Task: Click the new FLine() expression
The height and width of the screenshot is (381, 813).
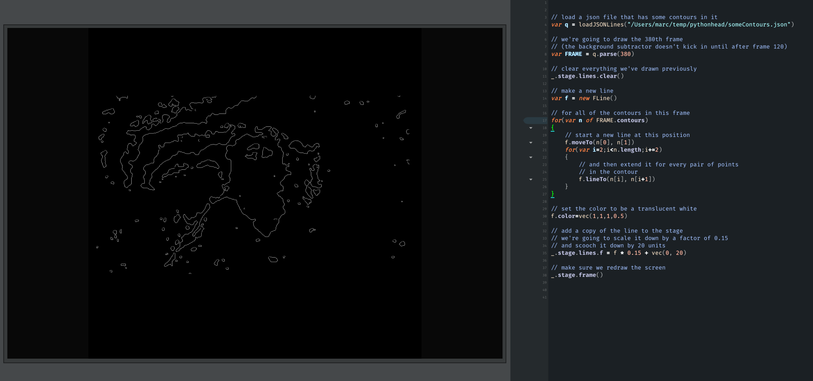Action: (598, 98)
